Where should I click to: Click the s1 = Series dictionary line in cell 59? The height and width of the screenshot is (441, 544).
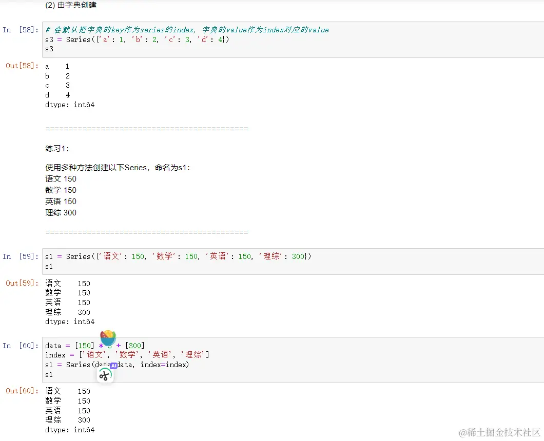178,256
